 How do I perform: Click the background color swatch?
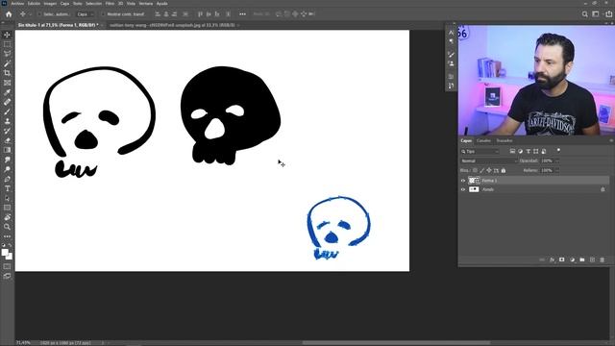point(10,258)
